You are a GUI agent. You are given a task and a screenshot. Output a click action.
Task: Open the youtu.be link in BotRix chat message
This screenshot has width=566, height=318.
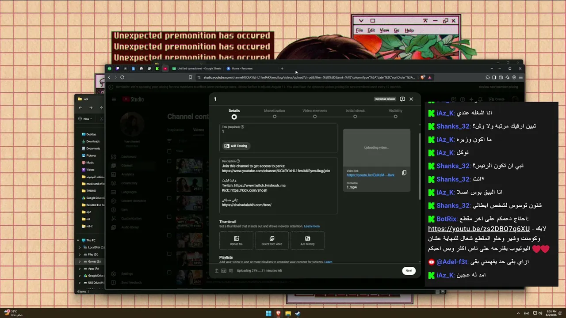click(x=479, y=229)
